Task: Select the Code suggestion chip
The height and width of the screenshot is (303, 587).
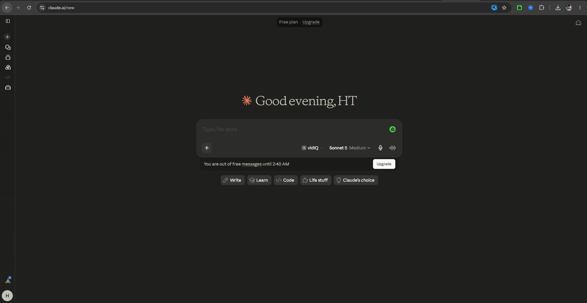Action: pyautogui.click(x=286, y=180)
